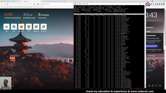Open Brave Talk camera icon
This screenshot has width=166, height=93.
coord(160,86)
